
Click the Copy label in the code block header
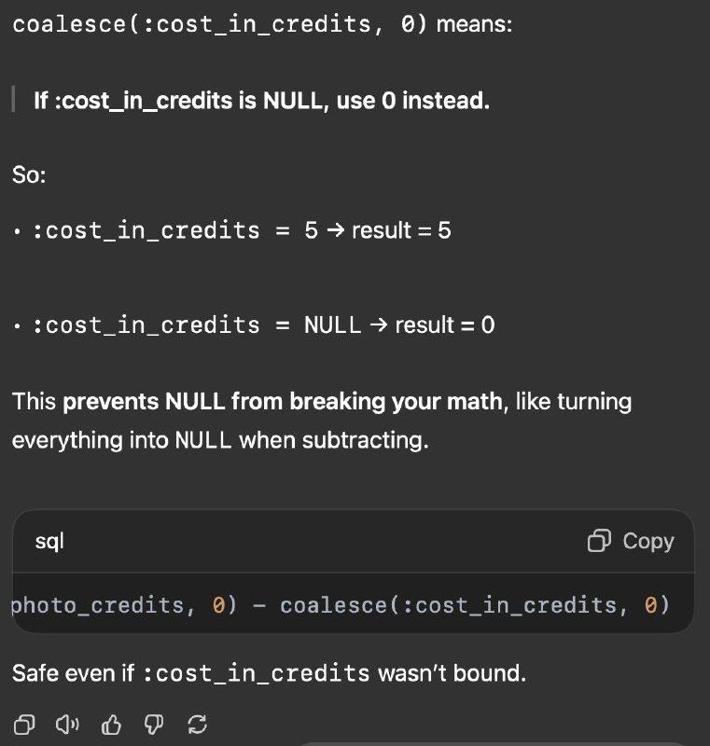click(648, 541)
